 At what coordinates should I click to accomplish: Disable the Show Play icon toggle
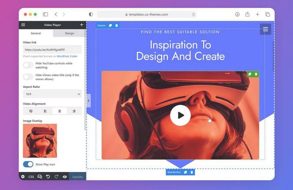pos(28,164)
